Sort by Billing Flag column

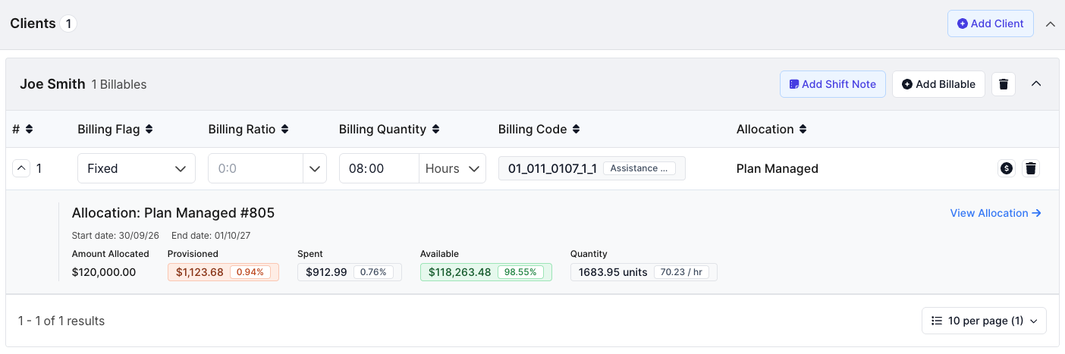[115, 129]
